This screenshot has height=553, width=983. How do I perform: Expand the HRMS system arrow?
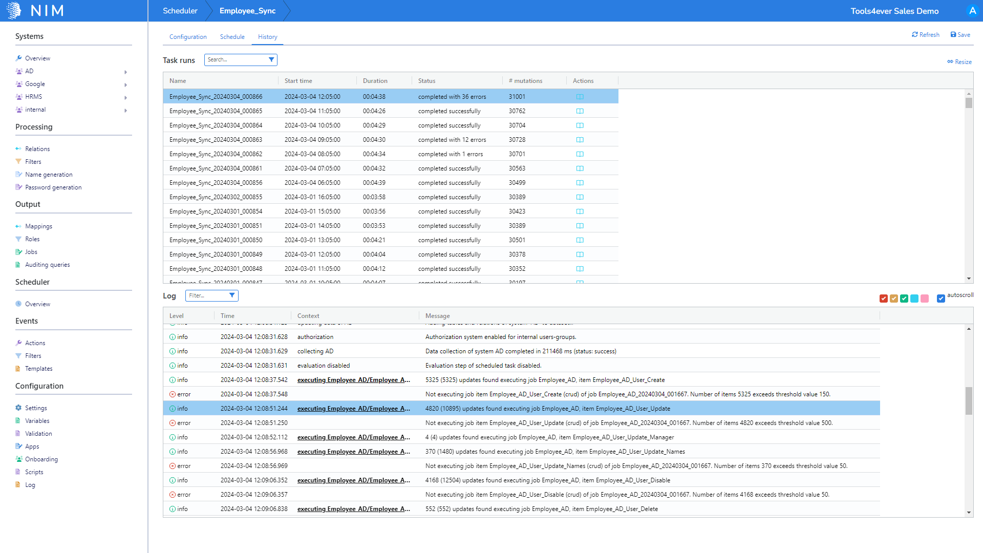click(x=125, y=98)
